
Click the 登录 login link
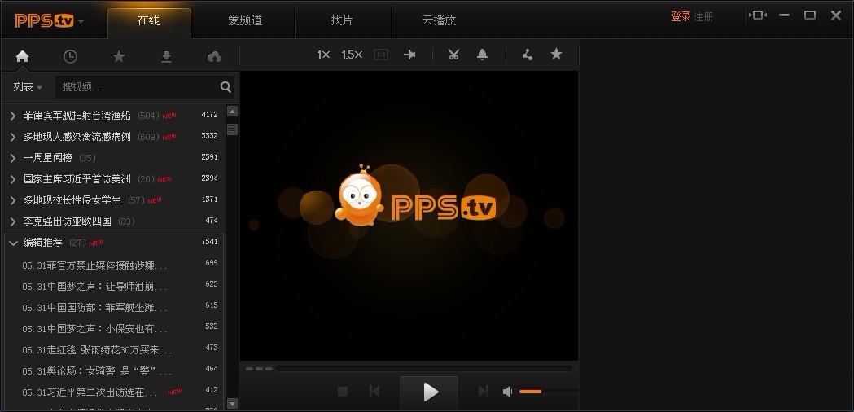point(680,16)
